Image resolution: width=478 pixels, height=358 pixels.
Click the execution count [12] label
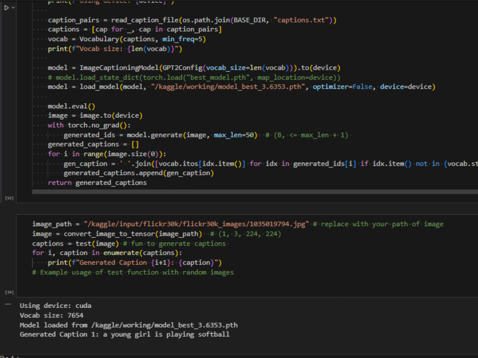pyautogui.click(x=9, y=198)
